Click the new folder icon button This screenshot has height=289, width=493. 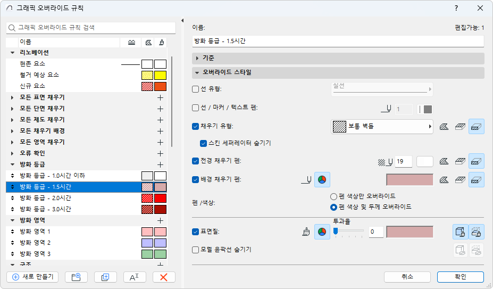pos(76,277)
